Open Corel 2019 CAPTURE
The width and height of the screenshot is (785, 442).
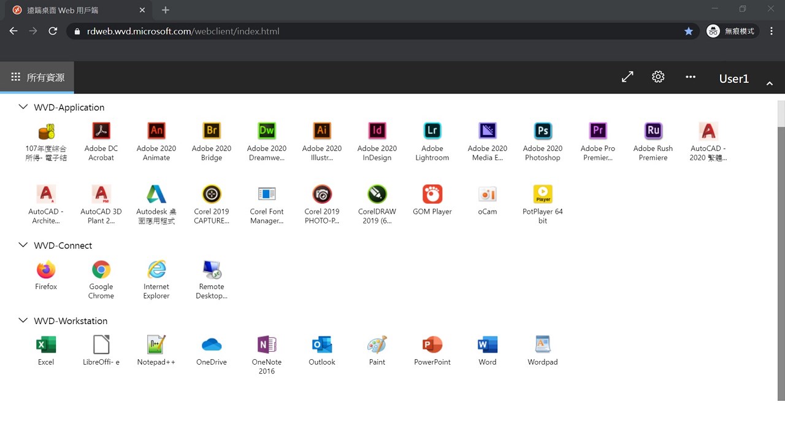(212, 204)
